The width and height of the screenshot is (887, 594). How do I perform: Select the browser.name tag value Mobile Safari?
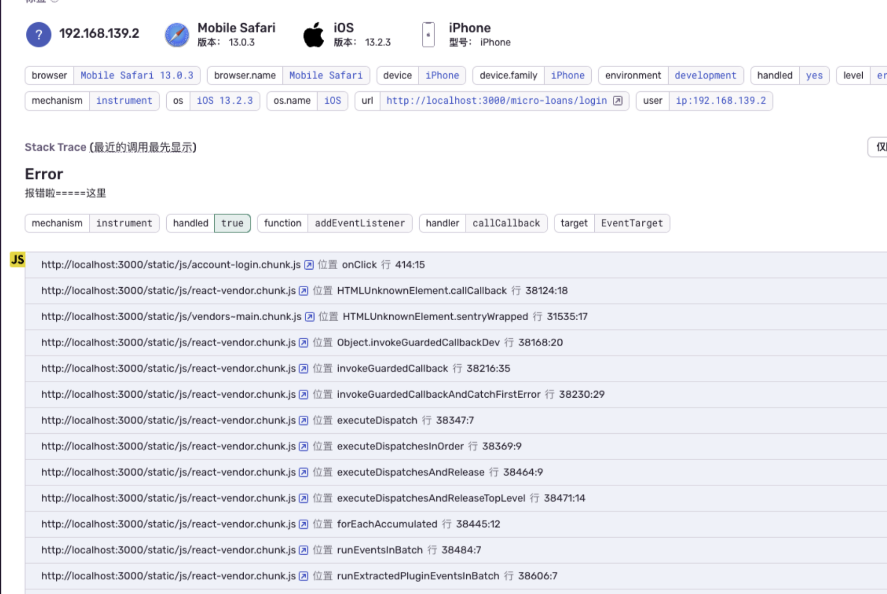point(326,75)
